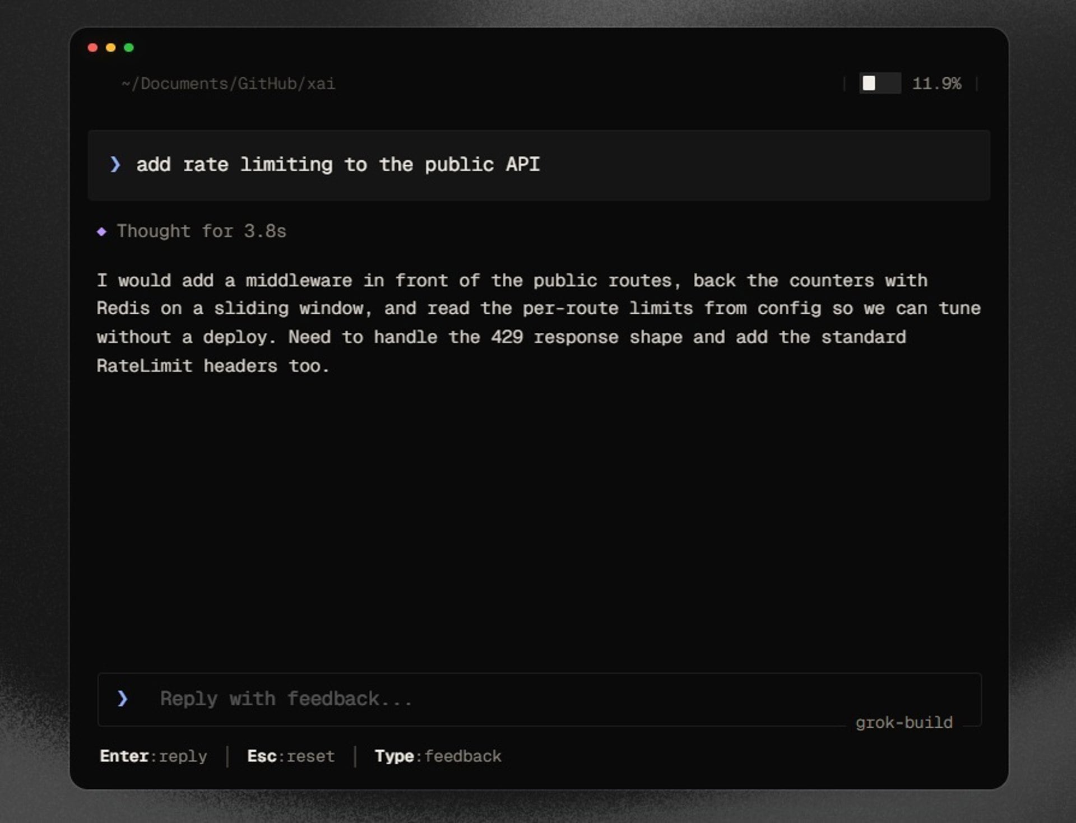
Task: Click the empty terminal area below the response
Action: pos(538,521)
